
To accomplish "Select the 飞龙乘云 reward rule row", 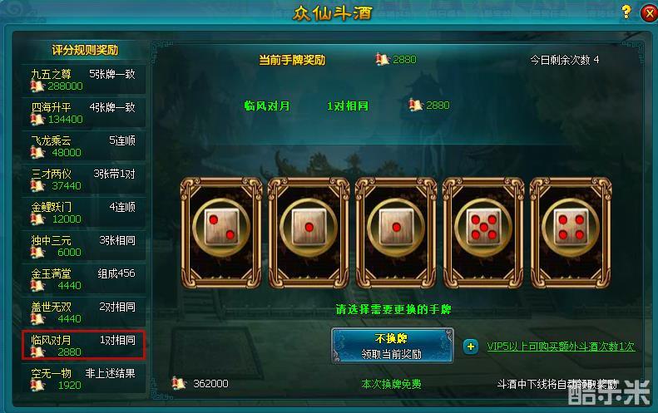I will point(83,146).
